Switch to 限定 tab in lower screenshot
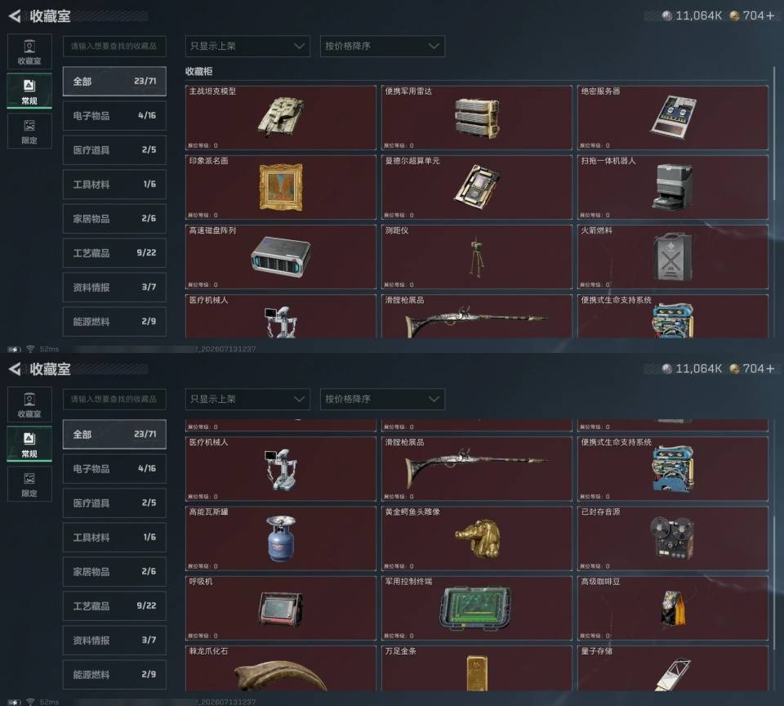784x706 pixels. pyautogui.click(x=29, y=484)
